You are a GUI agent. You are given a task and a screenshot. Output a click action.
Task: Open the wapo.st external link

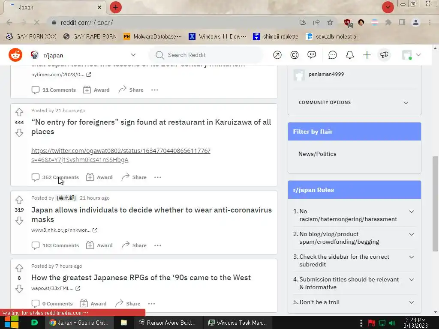pos(56,288)
